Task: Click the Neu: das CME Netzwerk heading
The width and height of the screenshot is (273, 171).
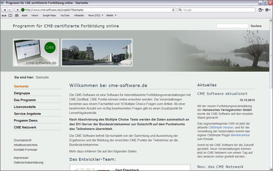Action: pyautogui.click(x=220, y=167)
